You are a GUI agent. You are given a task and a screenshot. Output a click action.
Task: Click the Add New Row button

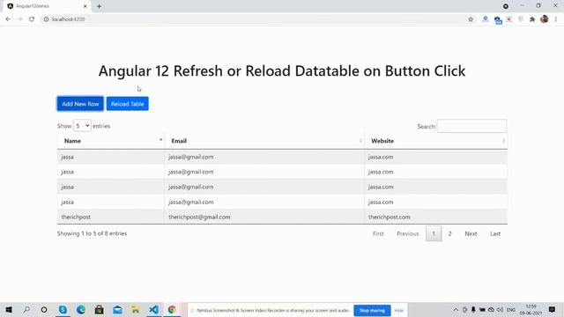[x=80, y=104]
